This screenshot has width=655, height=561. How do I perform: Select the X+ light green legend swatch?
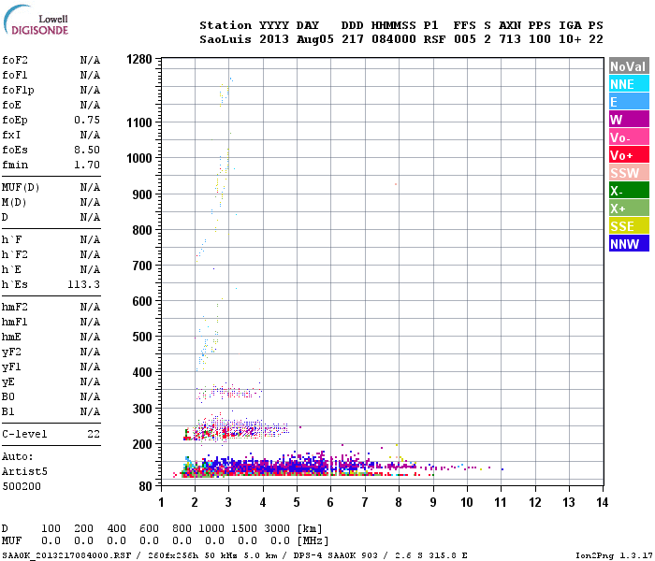tap(629, 209)
